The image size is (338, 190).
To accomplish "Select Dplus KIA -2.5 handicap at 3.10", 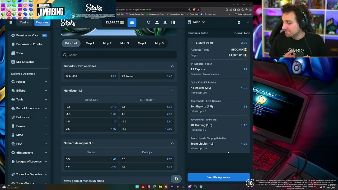I will point(91,107).
